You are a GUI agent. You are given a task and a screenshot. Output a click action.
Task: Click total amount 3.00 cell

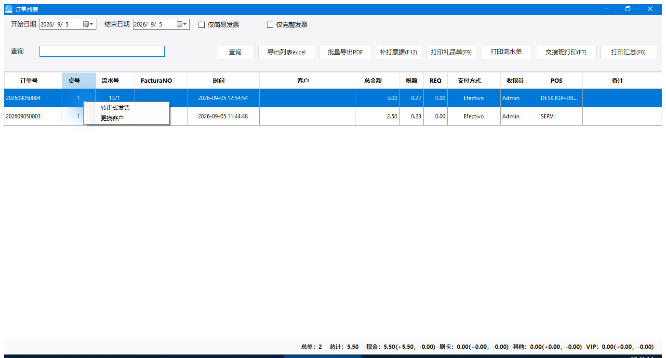[x=377, y=98]
